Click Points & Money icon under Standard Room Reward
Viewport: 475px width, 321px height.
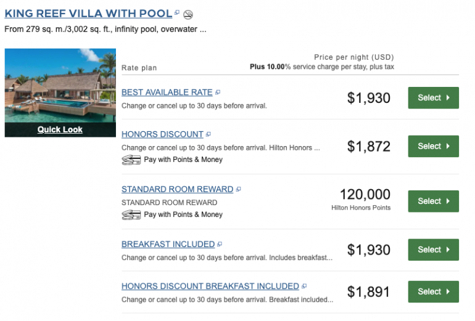(x=131, y=214)
